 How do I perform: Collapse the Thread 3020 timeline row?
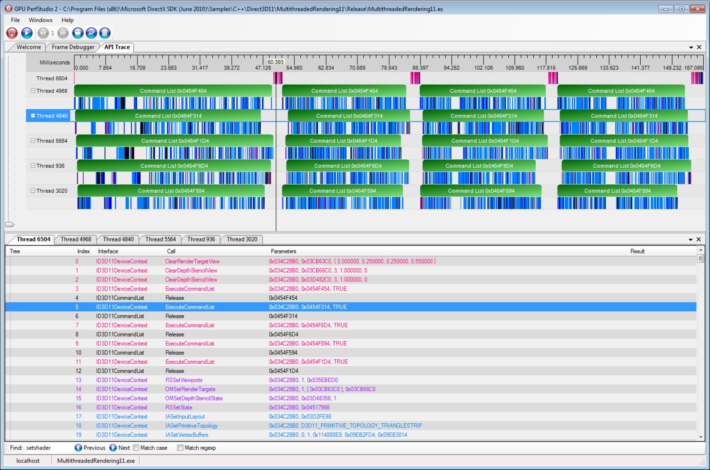coord(33,191)
